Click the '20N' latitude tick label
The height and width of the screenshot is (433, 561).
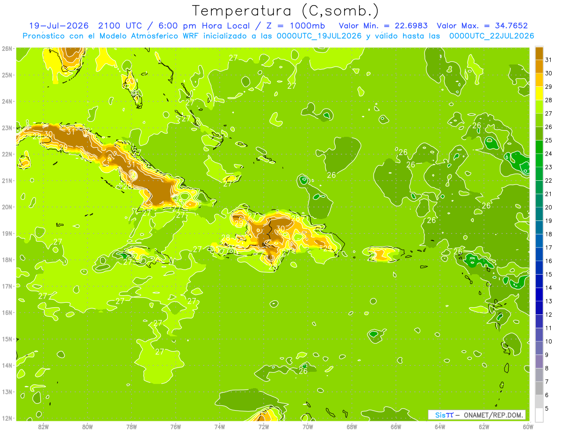[x=7, y=207]
